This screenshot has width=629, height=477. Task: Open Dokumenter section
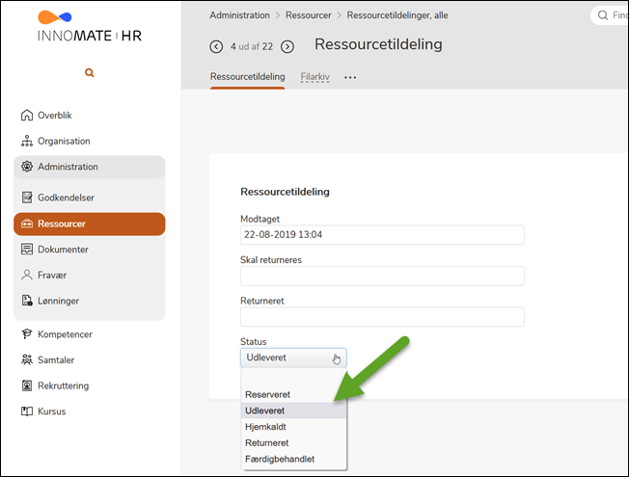[x=63, y=249]
